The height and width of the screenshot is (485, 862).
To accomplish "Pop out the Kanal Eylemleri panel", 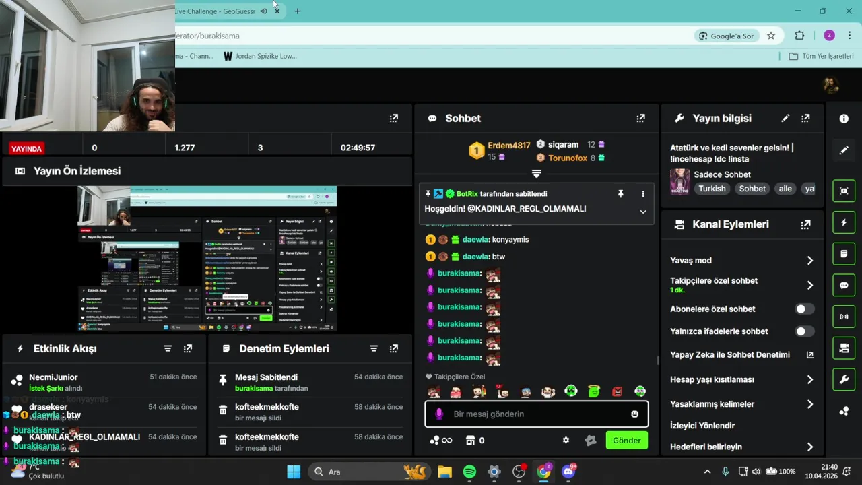I will [805, 224].
